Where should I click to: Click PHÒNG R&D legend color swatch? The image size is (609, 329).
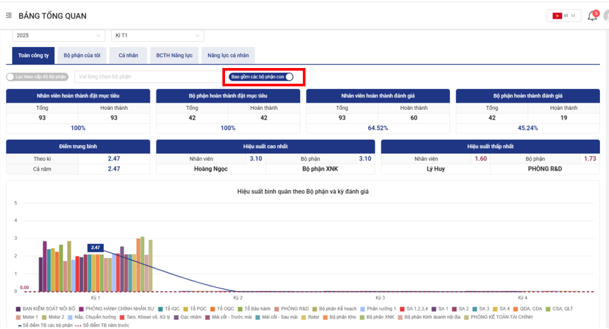click(277, 308)
